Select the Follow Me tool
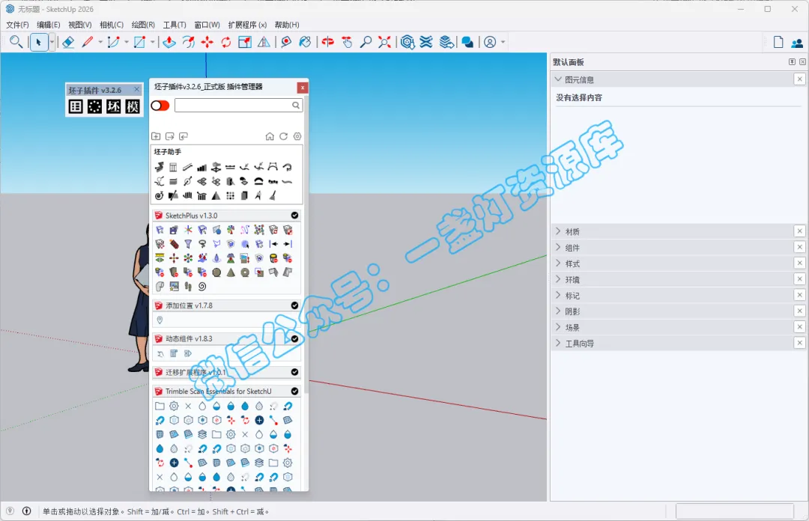The width and height of the screenshot is (809, 521). (188, 43)
